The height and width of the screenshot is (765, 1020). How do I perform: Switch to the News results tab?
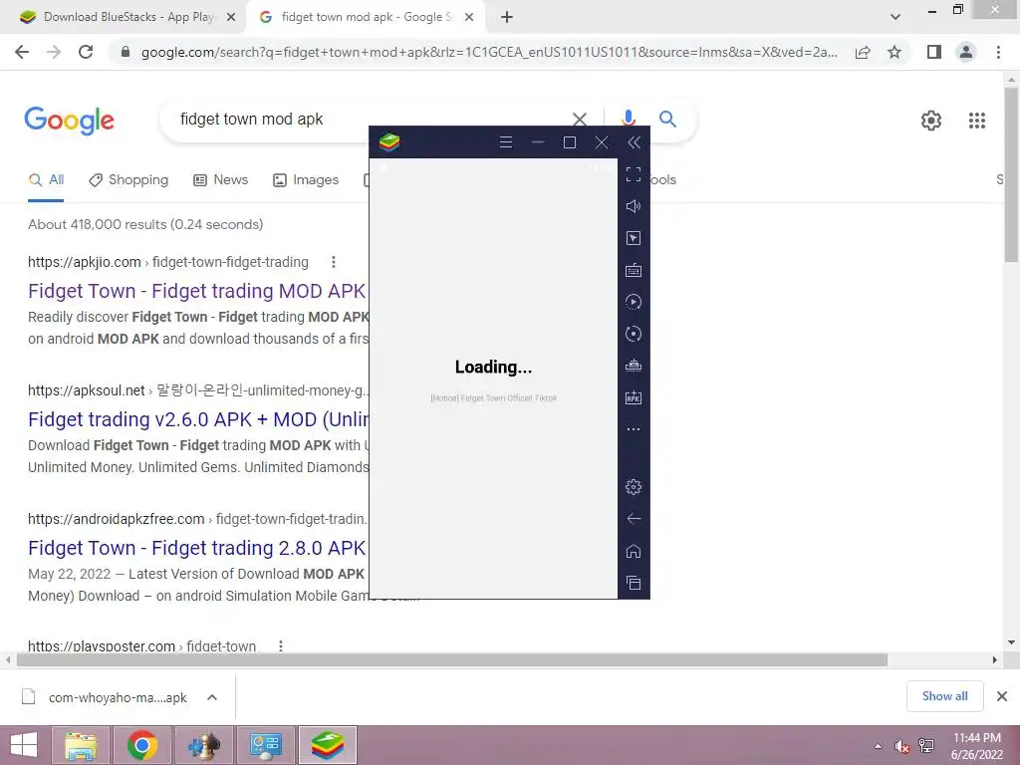click(220, 179)
